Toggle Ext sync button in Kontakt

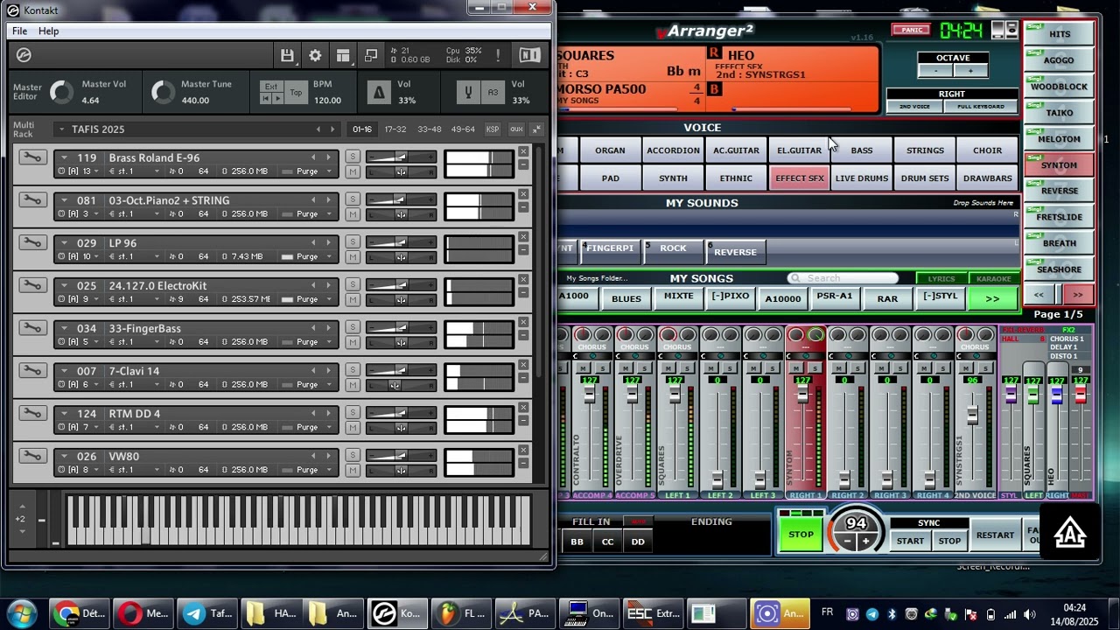[271, 87]
